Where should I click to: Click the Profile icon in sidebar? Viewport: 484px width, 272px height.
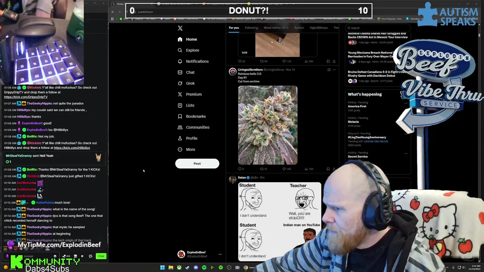[180, 138]
